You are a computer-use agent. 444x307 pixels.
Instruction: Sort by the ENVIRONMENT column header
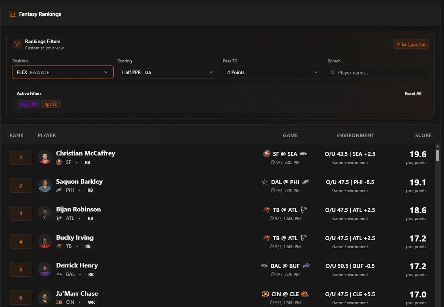(355, 136)
